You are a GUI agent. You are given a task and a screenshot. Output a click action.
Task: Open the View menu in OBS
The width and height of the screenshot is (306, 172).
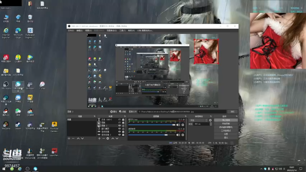pyautogui.click(x=88, y=31)
